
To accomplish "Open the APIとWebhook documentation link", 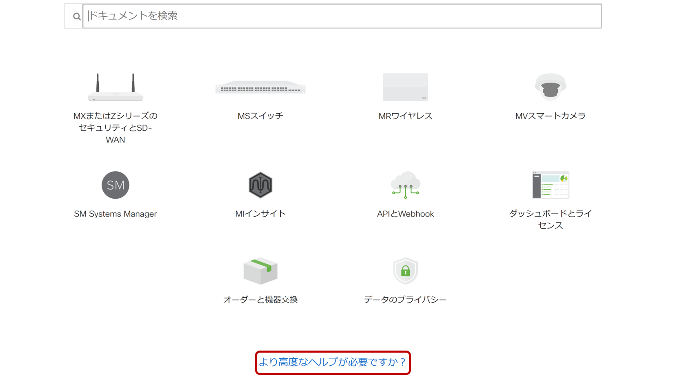I will 405,214.
